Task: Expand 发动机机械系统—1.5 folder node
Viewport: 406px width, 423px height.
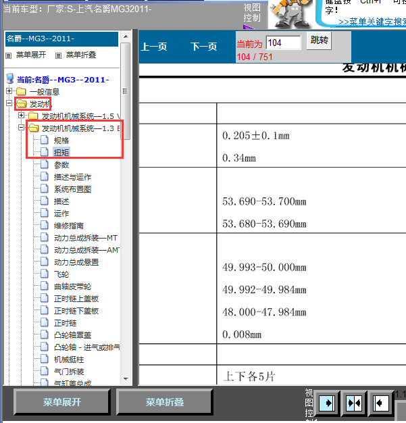Action: click(22, 116)
